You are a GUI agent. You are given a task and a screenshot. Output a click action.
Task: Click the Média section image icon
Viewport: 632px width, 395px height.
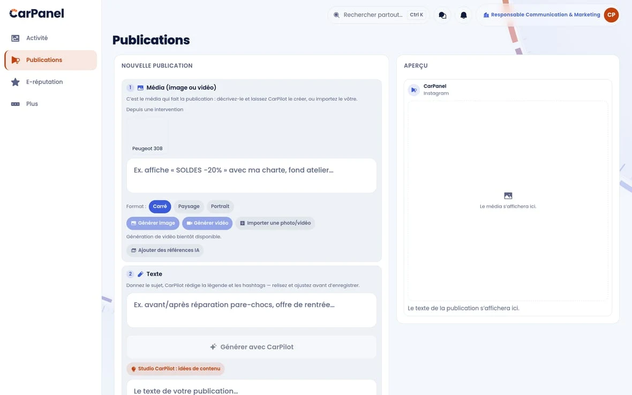tap(140, 88)
